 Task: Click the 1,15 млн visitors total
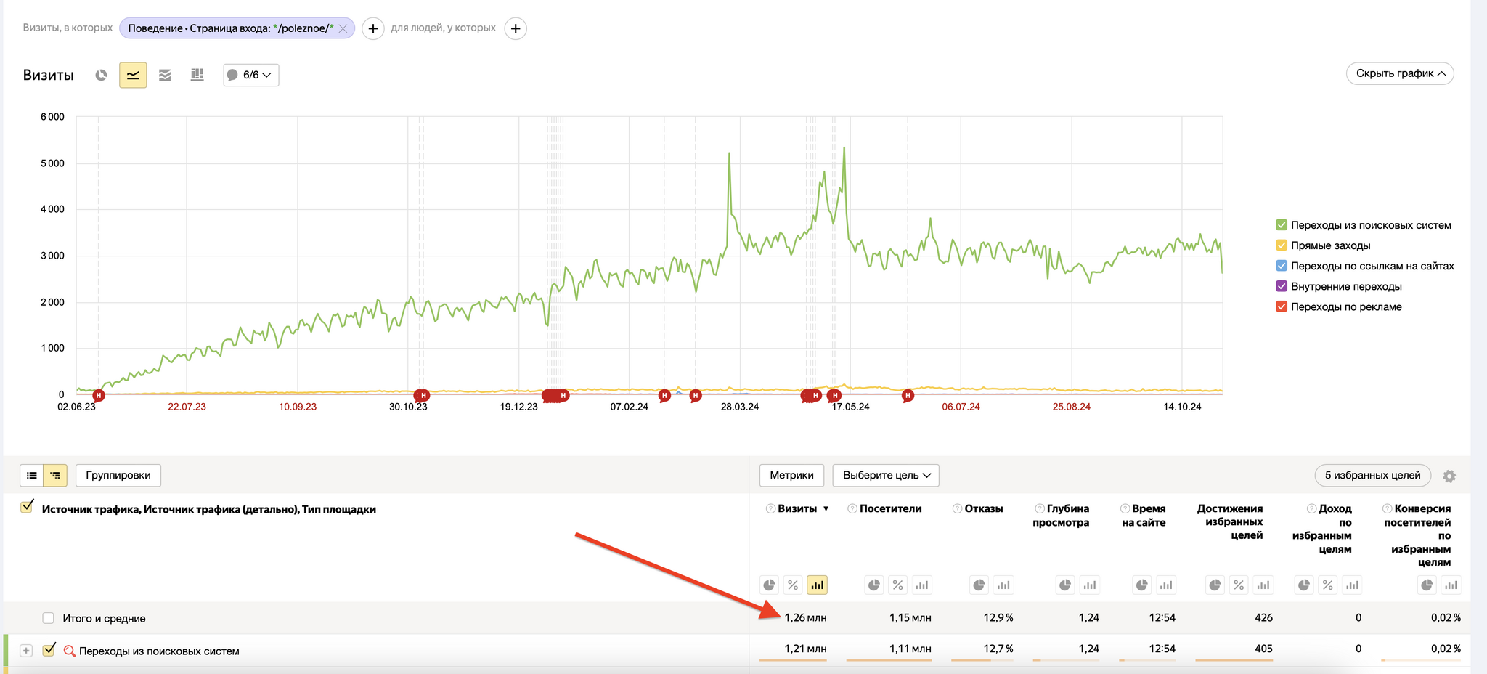pyautogui.click(x=910, y=617)
